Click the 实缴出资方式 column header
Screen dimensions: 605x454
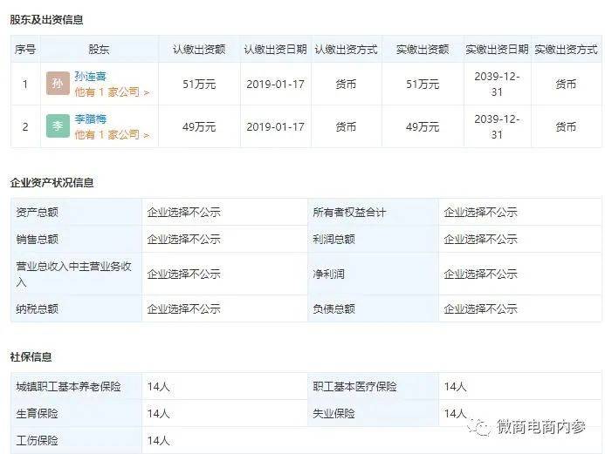(x=566, y=50)
